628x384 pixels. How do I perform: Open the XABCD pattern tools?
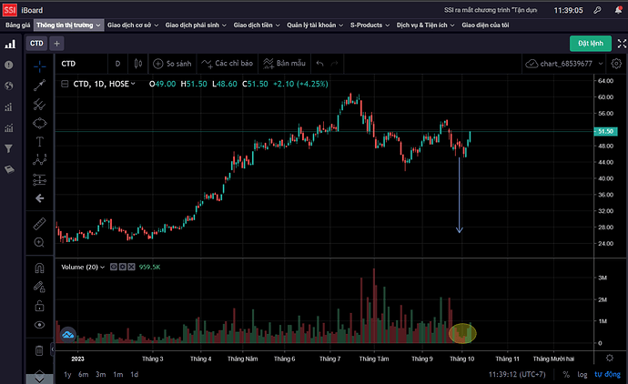pyautogui.click(x=39, y=160)
